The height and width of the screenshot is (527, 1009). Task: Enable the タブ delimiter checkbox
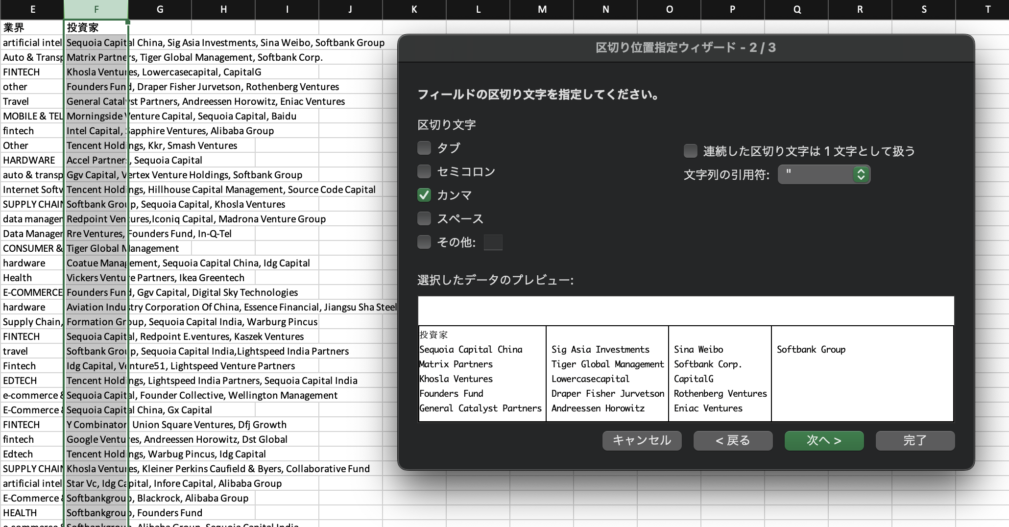tap(424, 148)
